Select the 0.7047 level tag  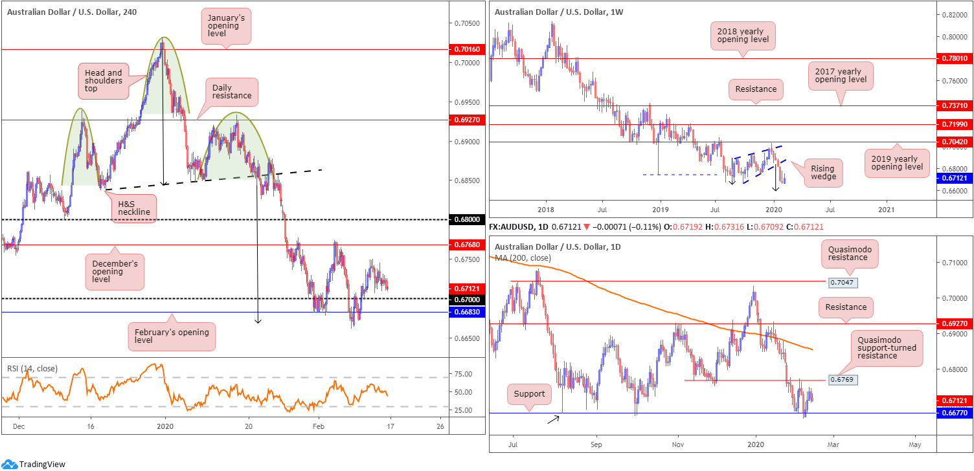click(843, 283)
